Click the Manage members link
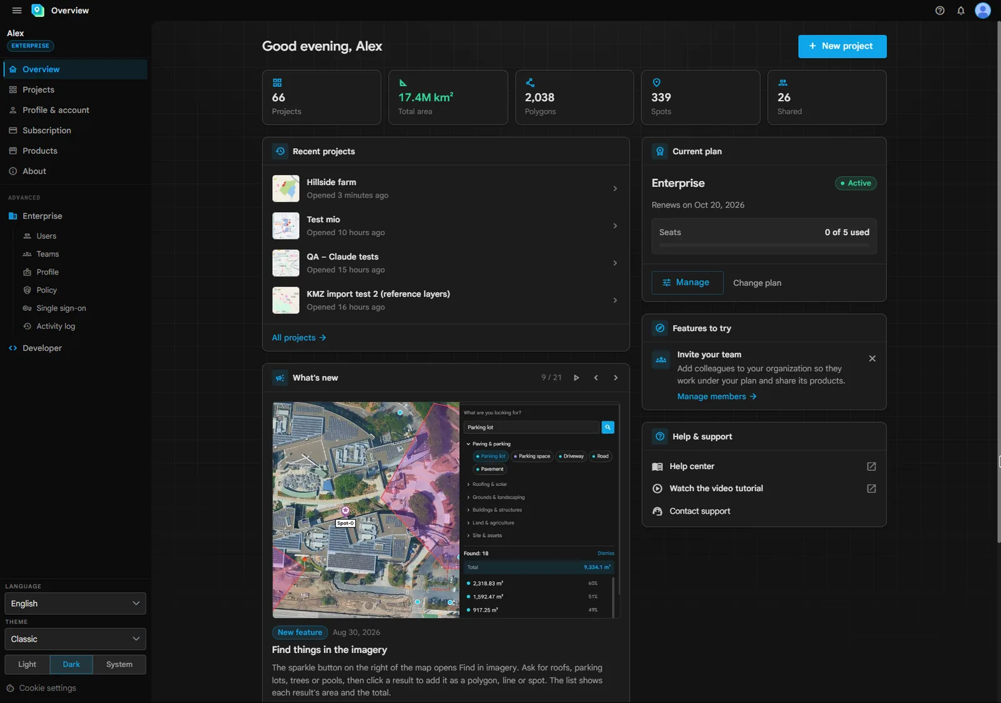This screenshot has height=703, width=1001. pyautogui.click(x=717, y=397)
